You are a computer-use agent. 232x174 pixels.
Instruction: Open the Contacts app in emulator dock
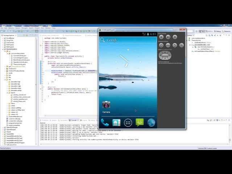pos(116,123)
